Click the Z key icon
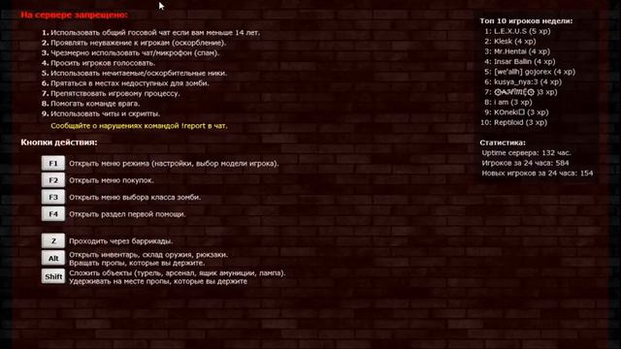 click(x=53, y=241)
